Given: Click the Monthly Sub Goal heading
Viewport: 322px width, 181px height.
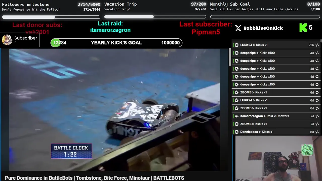Looking at the screenshot, I should coord(230,4).
